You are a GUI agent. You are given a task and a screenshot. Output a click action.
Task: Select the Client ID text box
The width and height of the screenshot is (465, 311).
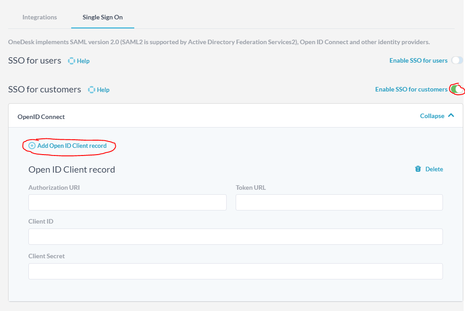tap(235, 237)
